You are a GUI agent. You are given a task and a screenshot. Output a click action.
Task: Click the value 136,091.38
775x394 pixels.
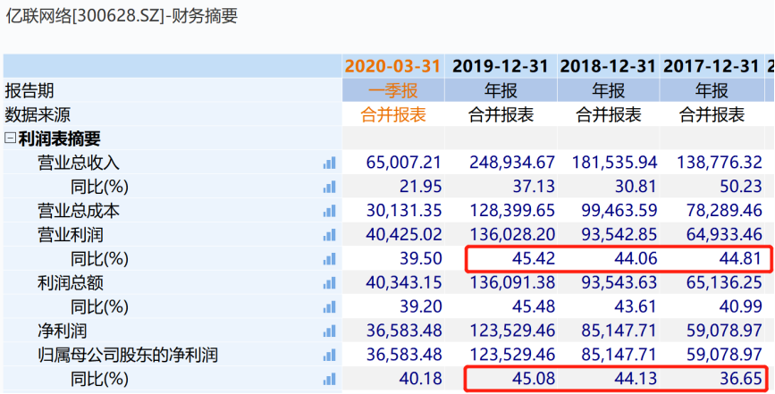[511, 283]
